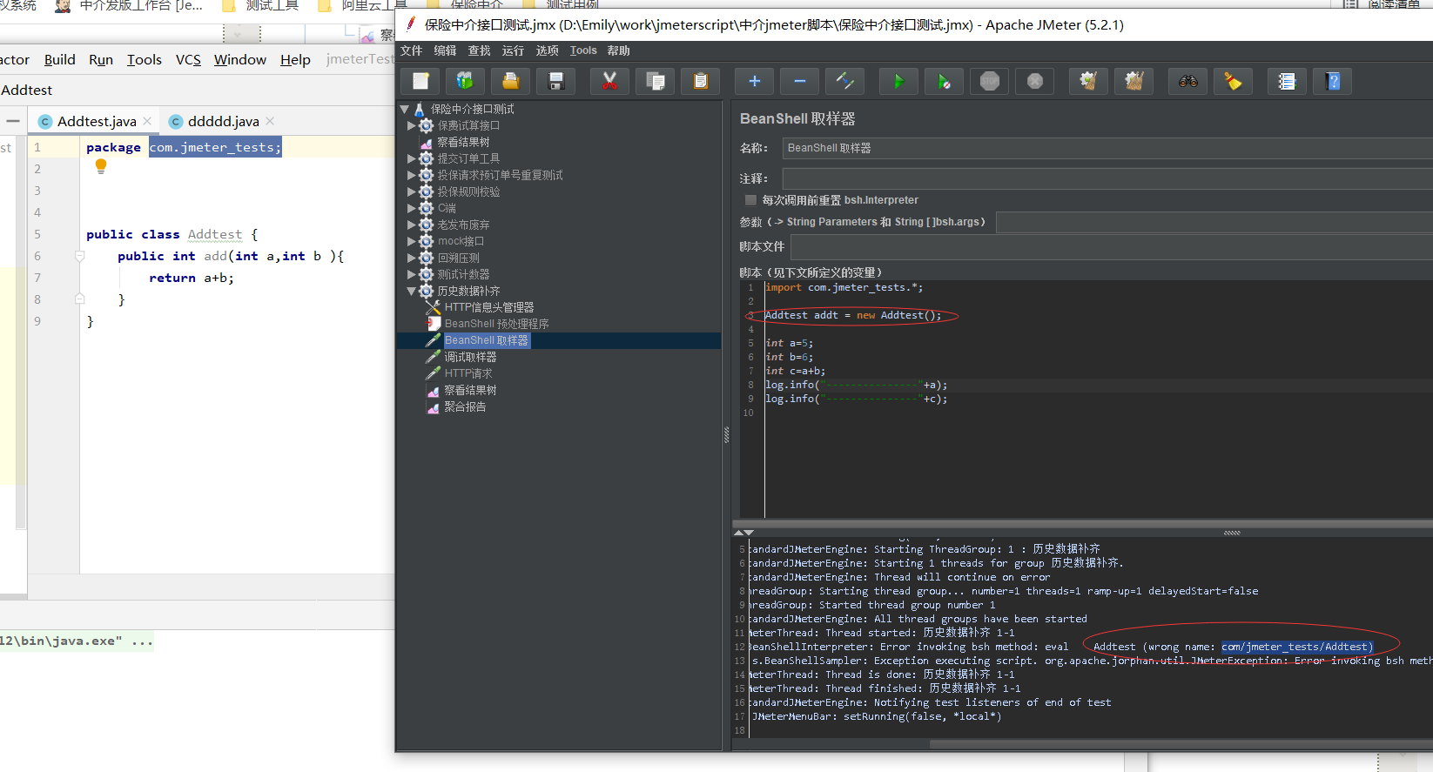Open the 查找 menu in JMeter
Image resolution: width=1433 pixels, height=772 pixels.
click(479, 50)
